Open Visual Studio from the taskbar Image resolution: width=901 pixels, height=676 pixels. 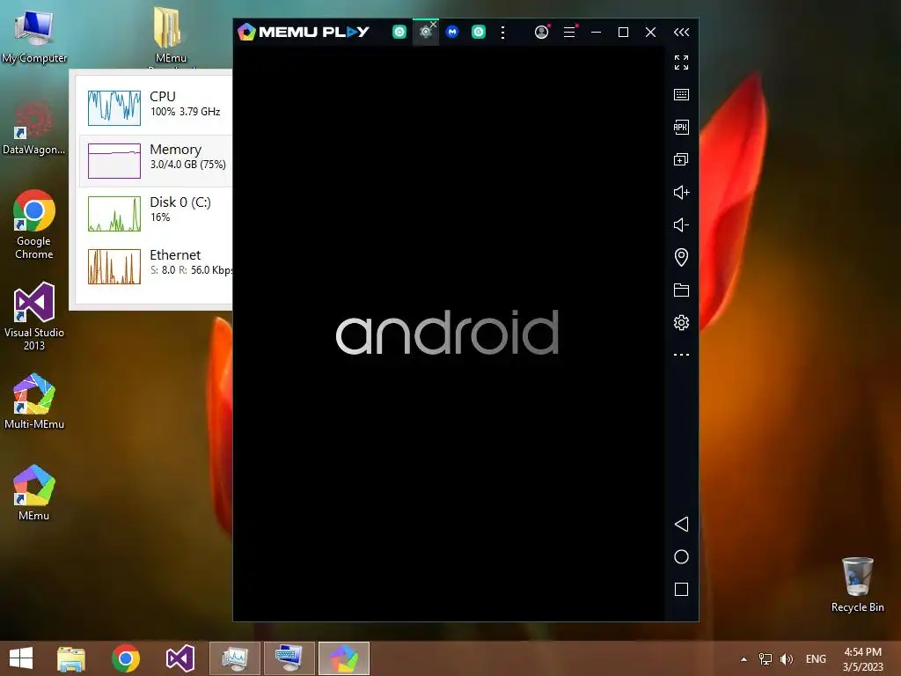179,658
